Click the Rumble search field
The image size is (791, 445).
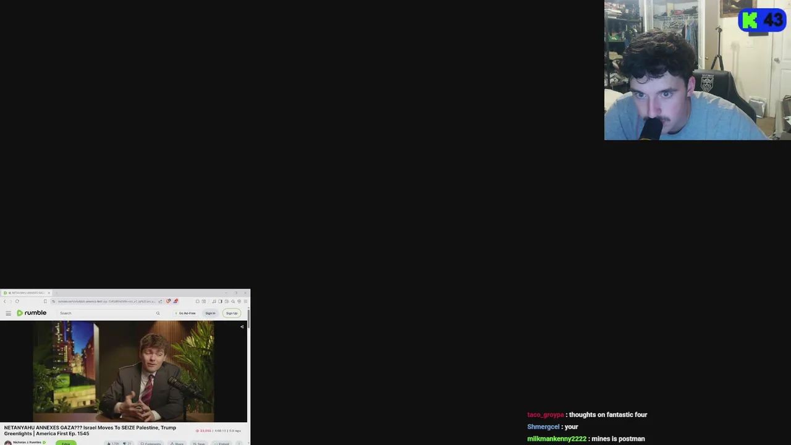108,313
